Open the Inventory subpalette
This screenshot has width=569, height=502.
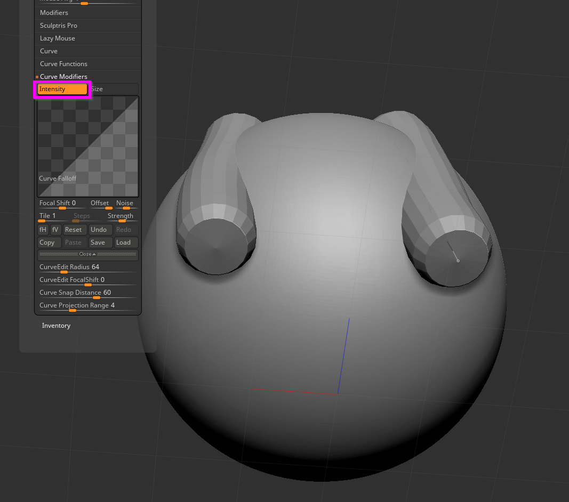pos(56,326)
